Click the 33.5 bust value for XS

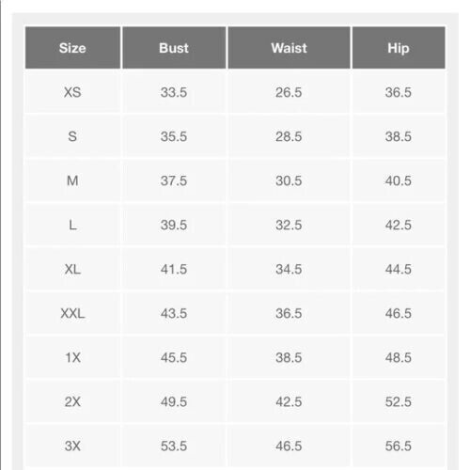coord(174,92)
